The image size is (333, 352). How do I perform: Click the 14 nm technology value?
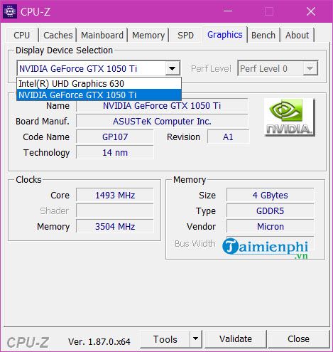[115, 153]
